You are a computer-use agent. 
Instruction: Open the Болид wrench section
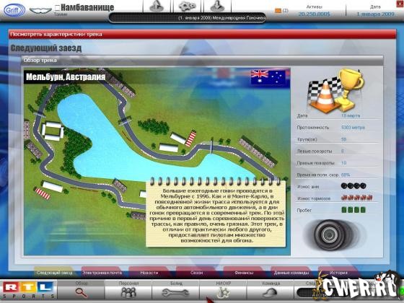pyautogui.click(x=176, y=289)
